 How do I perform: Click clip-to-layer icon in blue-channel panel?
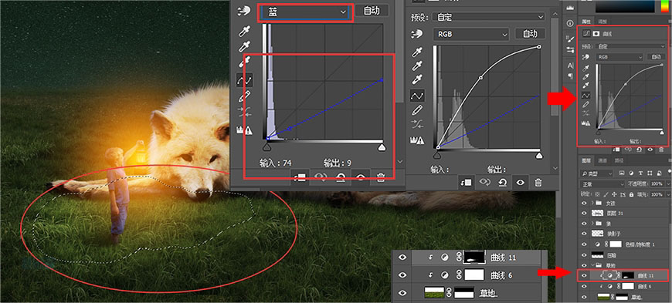pyautogui.click(x=299, y=177)
